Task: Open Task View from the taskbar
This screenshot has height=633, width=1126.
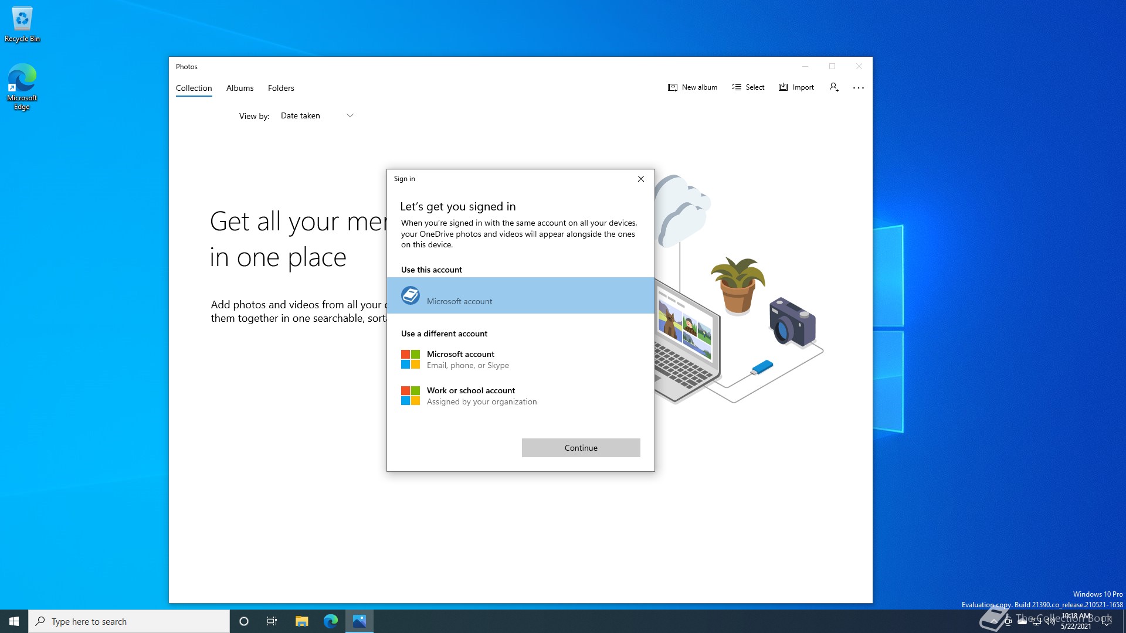Action: click(x=272, y=621)
